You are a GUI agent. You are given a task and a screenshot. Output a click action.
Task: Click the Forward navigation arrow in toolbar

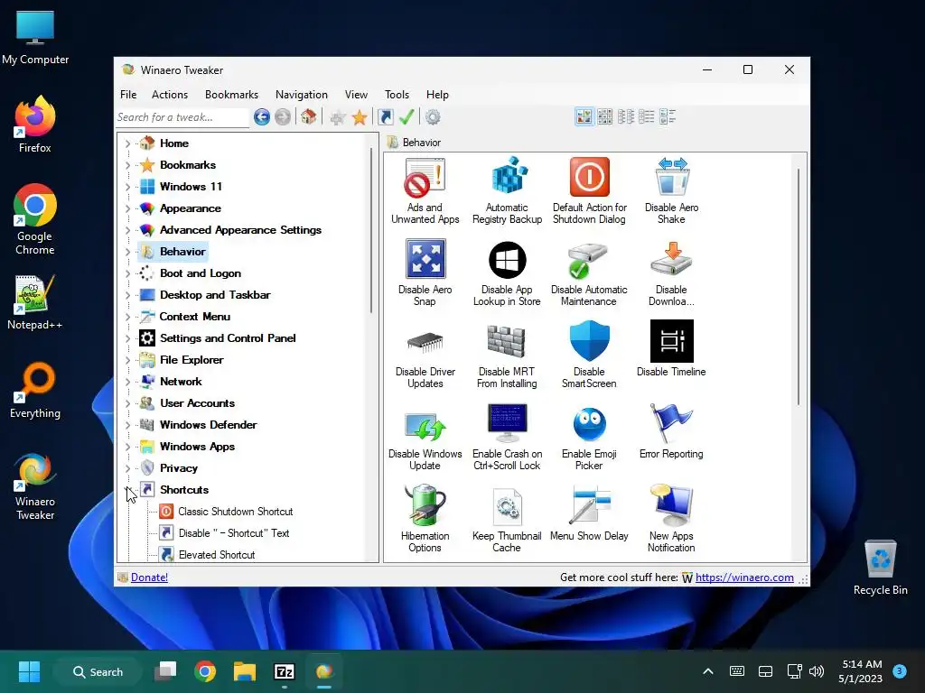pos(283,117)
